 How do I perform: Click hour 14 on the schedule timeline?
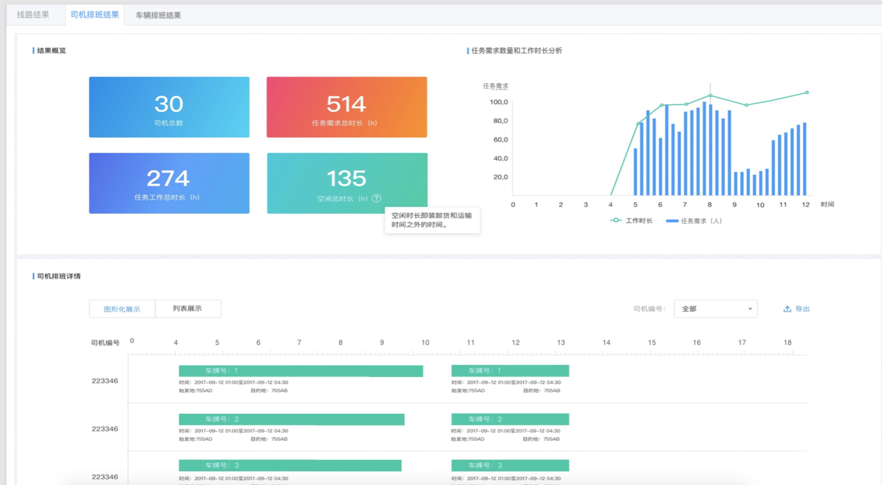(606, 342)
